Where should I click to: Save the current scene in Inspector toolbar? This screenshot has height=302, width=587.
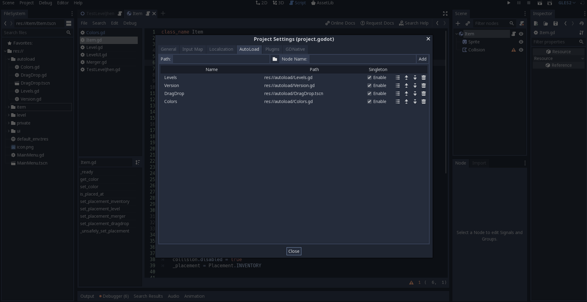[555, 24]
